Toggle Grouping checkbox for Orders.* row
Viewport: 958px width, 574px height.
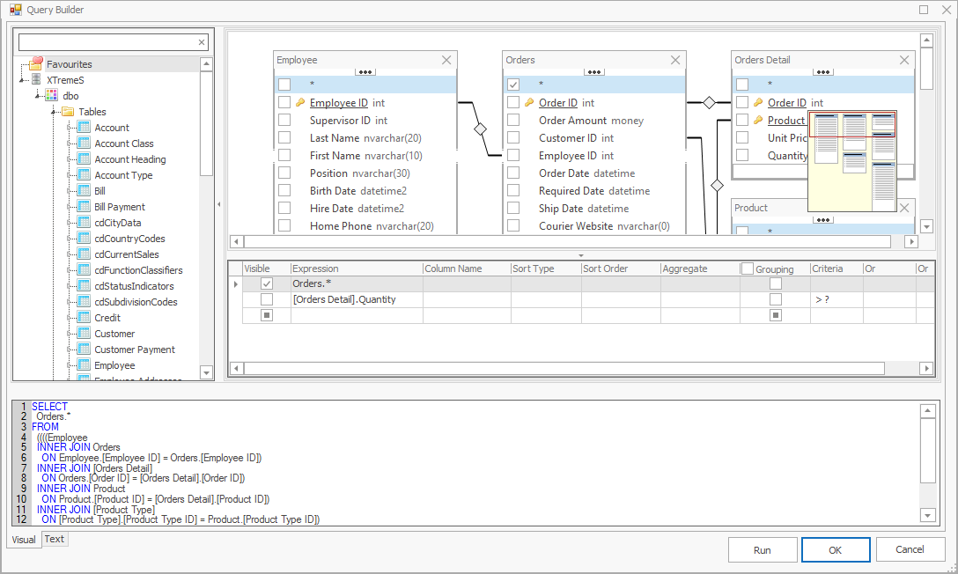776,283
